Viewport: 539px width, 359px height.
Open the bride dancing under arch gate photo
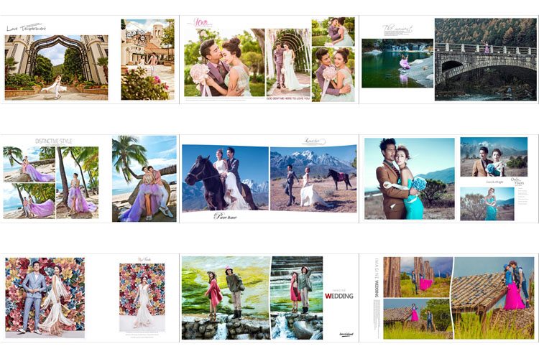tap(56, 67)
